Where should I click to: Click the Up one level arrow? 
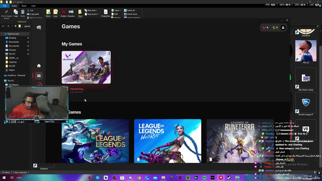pyautogui.click(x=15, y=26)
